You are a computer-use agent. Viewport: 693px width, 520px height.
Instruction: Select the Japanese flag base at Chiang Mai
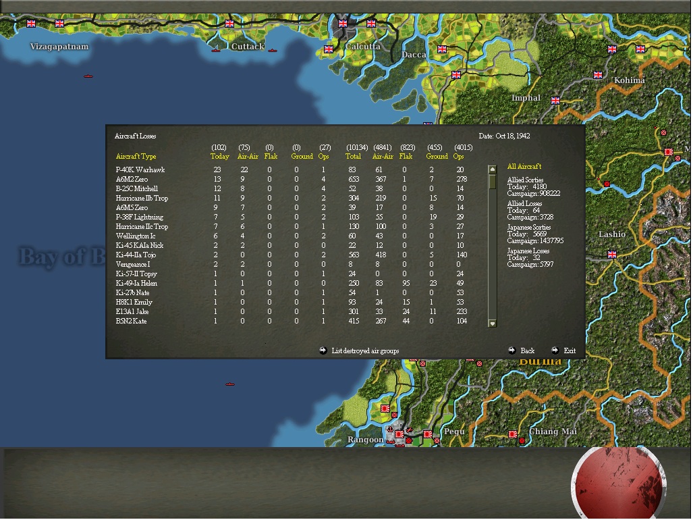513,434
